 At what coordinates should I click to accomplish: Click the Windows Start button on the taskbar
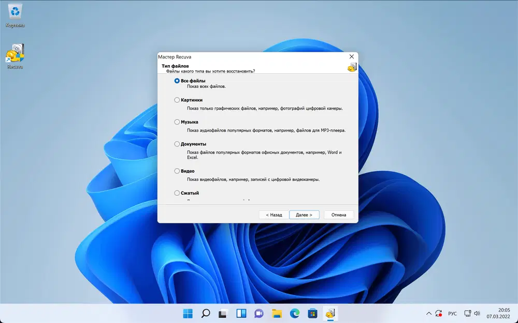coord(188,314)
